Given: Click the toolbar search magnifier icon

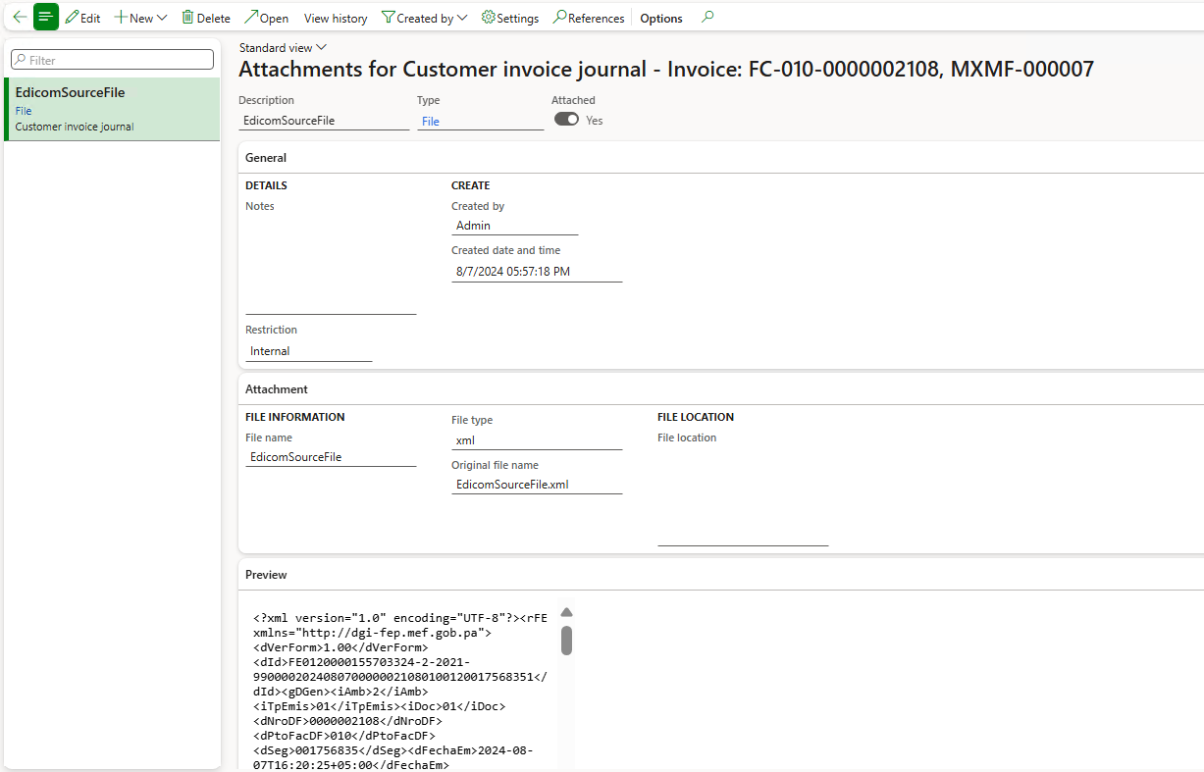Looking at the screenshot, I should pyautogui.click(x=707, y=17).
